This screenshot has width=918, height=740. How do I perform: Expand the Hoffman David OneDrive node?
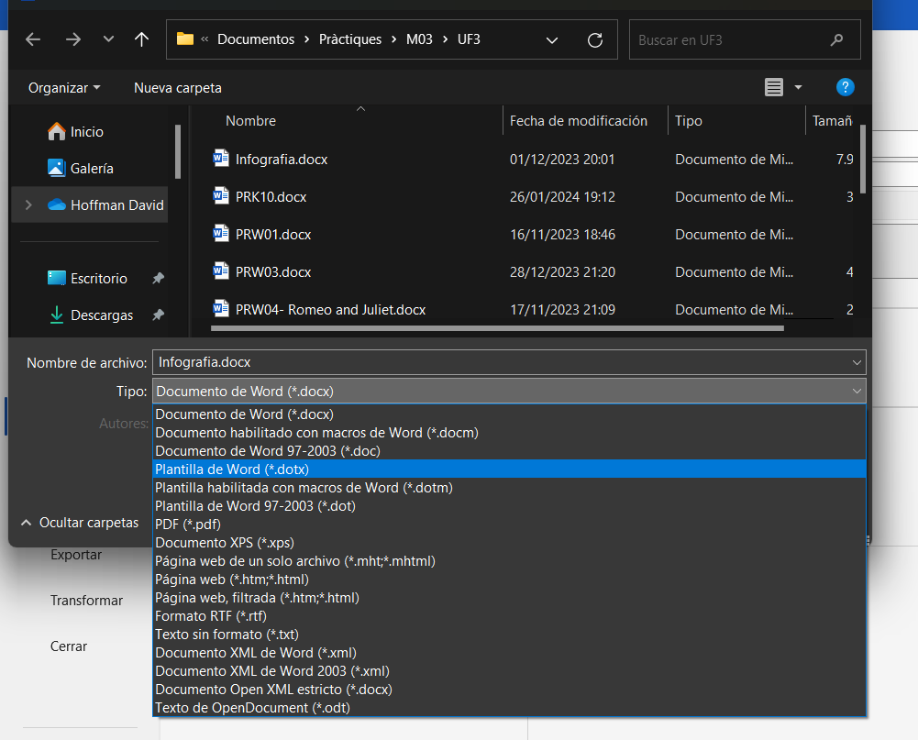click(x=28, y=204)
